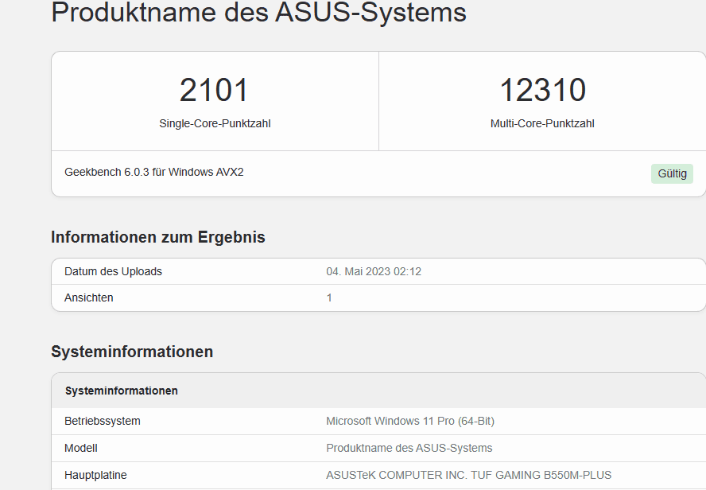The image size is (706, 490).
Task: Select the Ansichten value 1
Action: 329,297
